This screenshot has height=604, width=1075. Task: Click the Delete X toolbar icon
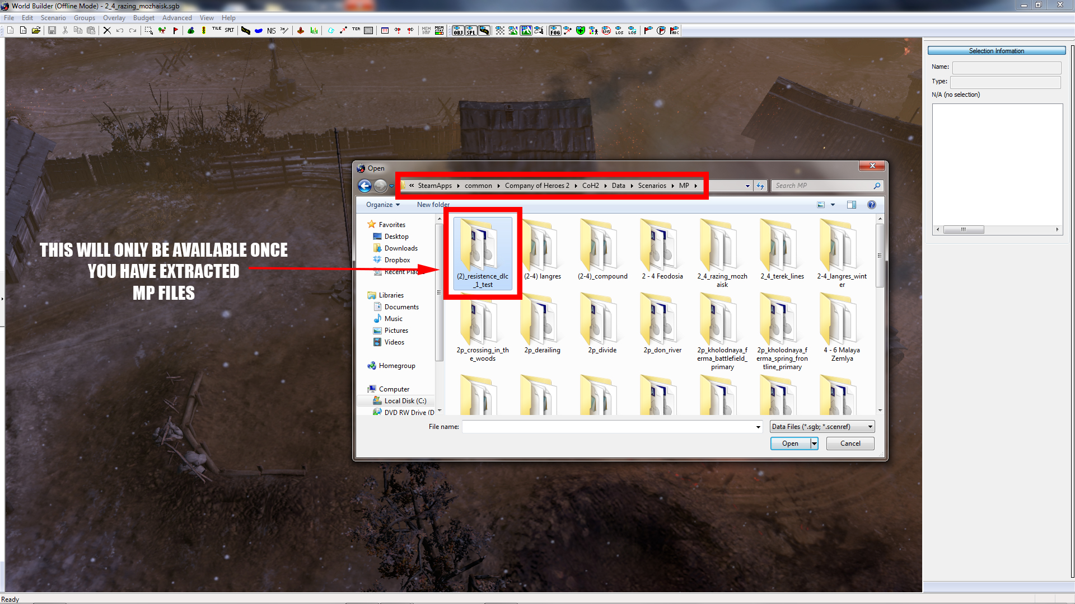tap(107, 30)
